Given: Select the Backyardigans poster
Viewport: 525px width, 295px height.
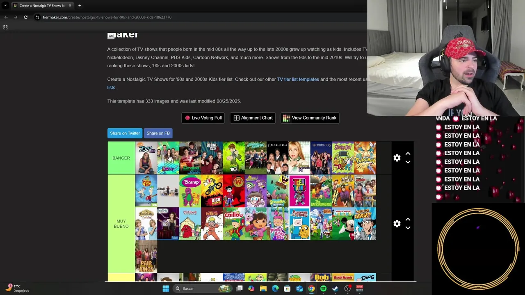Looking at the screenshot, I should [x=321, y=191].
